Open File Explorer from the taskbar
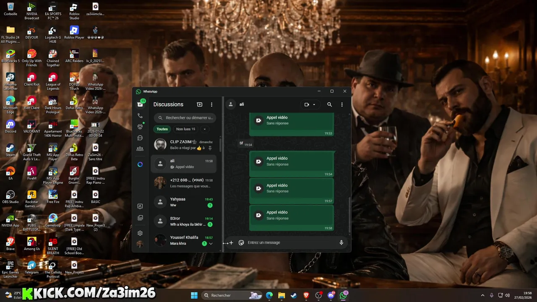Image resolution: width=537 pixels, height=302 pixels. point(282,295)
